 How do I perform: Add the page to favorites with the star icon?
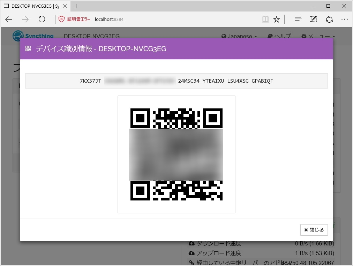pos(276,19)
